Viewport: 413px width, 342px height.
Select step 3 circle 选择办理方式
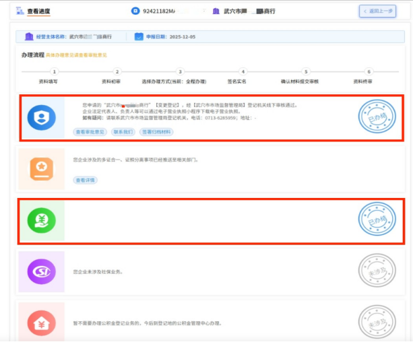[180, 71]
